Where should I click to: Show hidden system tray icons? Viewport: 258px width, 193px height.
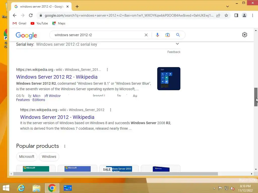[214, 188]
